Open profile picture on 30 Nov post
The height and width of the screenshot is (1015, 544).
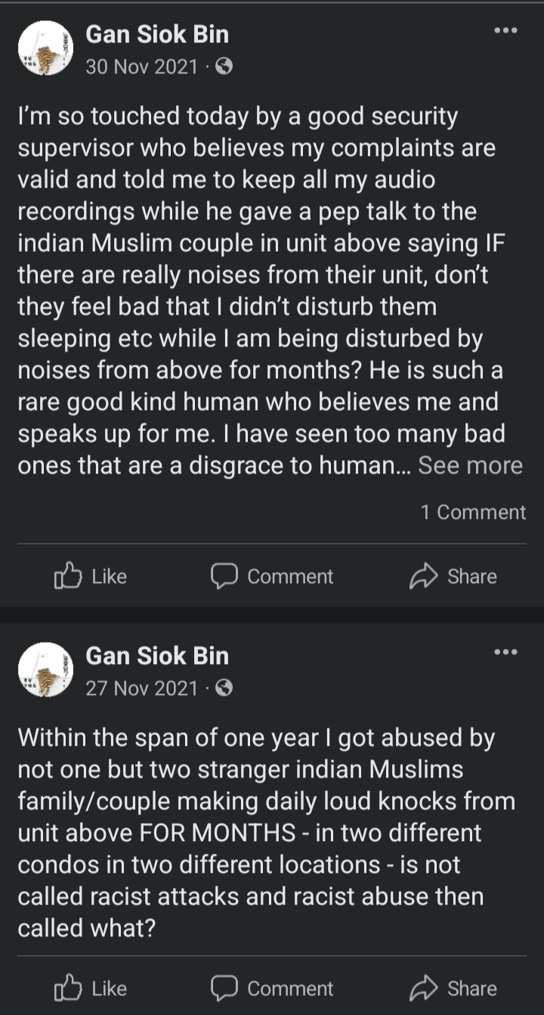pyautogui.click(x=45, y=48)
